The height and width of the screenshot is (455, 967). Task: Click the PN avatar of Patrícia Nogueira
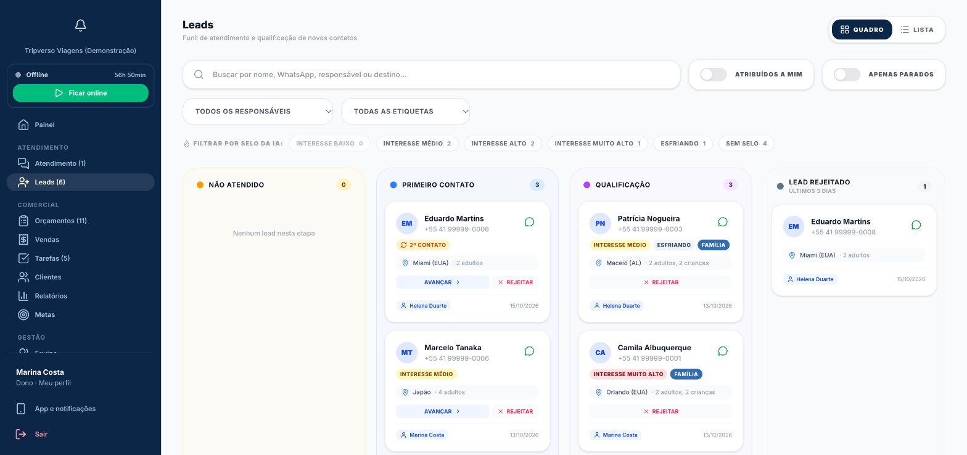pyautogui.click(x=600, y=223)
